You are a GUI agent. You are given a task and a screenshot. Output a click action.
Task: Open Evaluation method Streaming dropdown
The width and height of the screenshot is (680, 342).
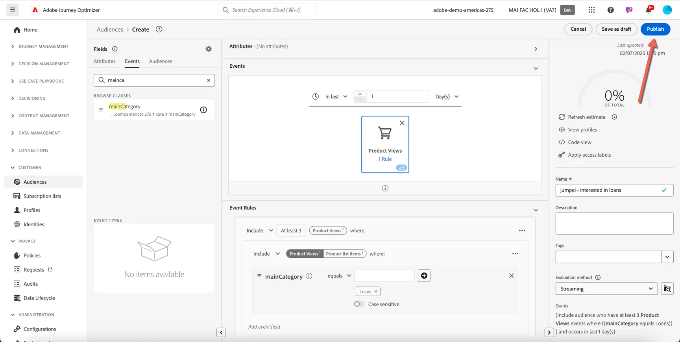coord(606,288)
